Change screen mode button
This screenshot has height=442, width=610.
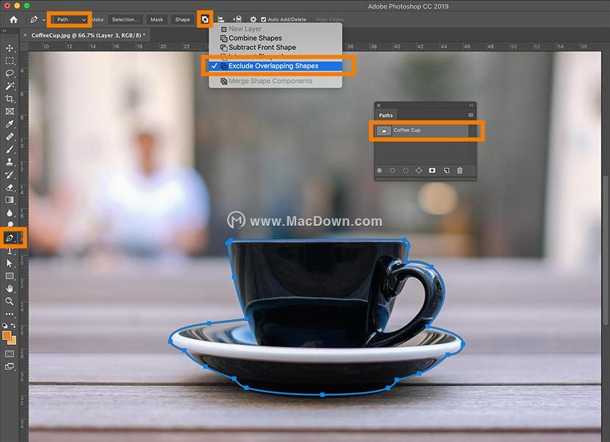click(10, 366)
